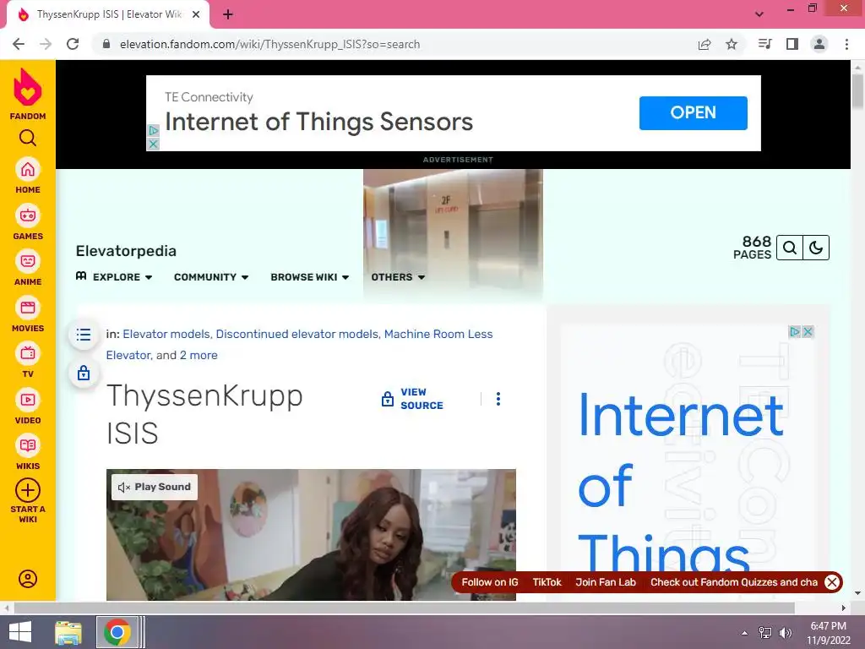Open the Anime section icon
This screenshot has height=649, width=865.
point(28,261)
